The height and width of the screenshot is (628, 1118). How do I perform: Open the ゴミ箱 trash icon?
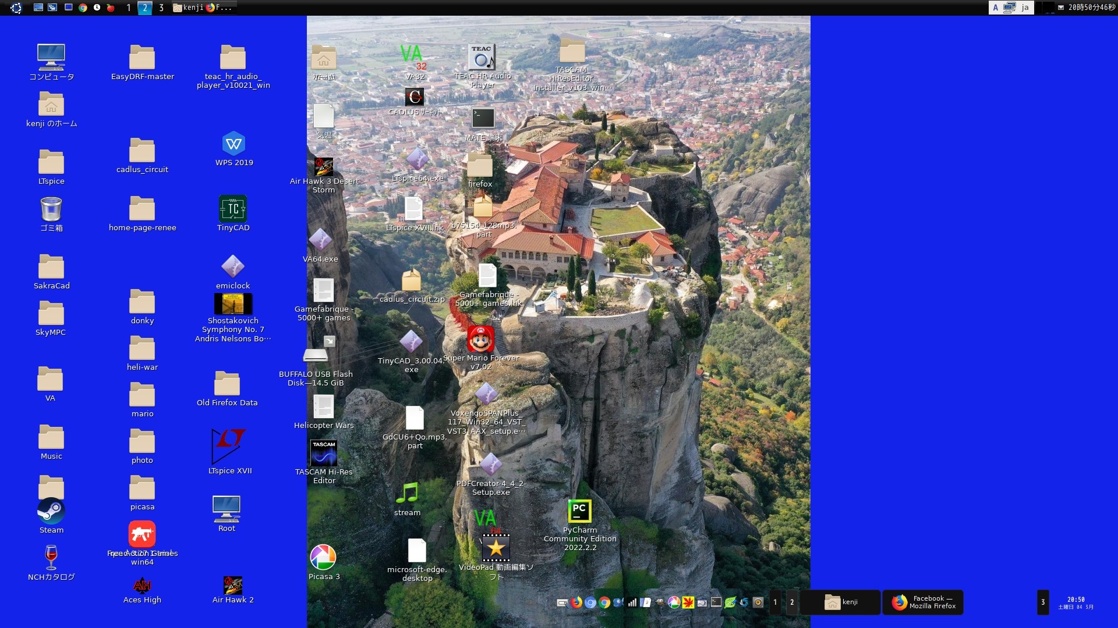pyautogui.click(x=51, y=209)
